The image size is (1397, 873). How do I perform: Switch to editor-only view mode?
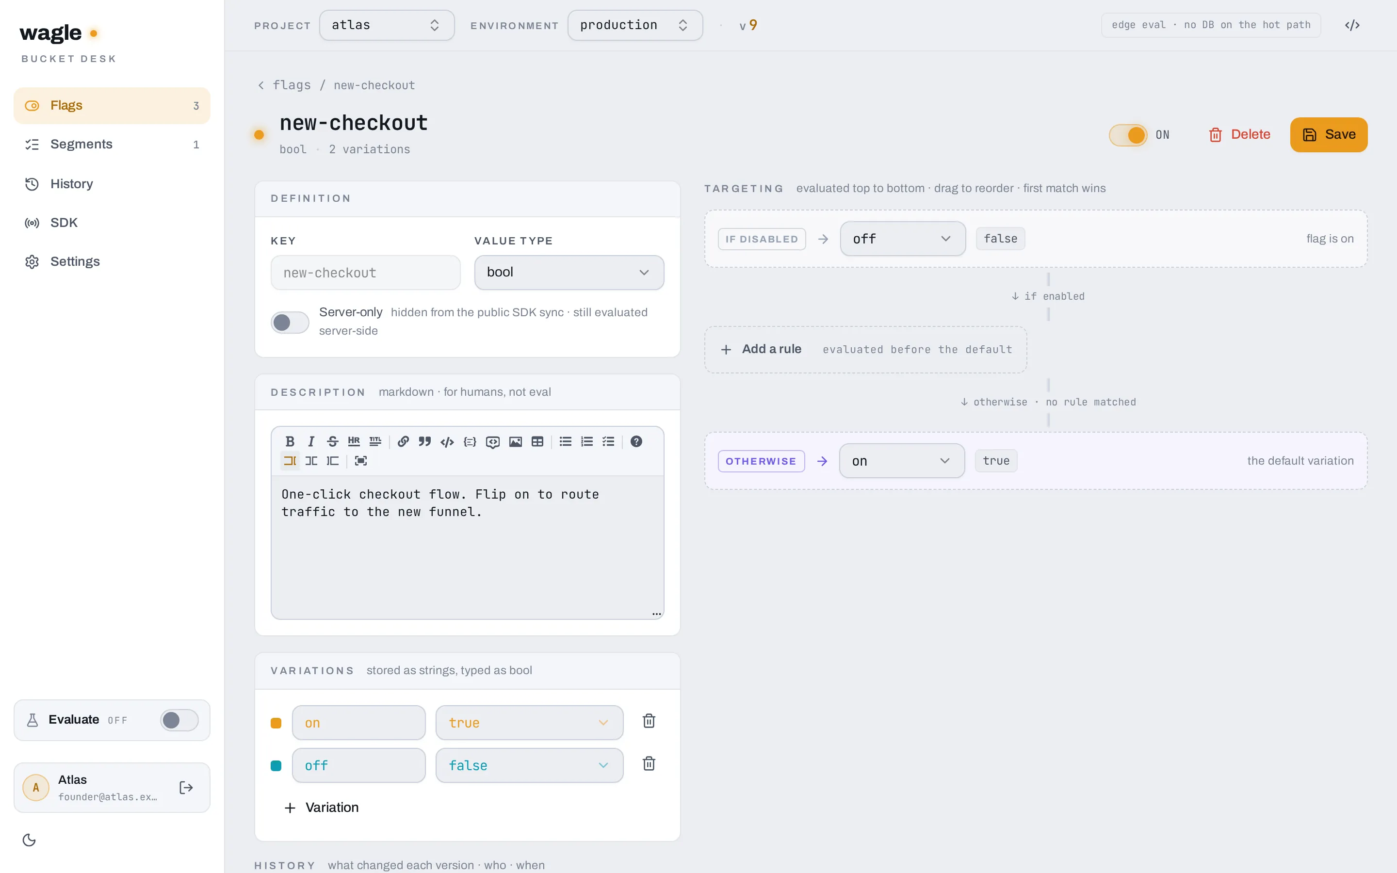(290, 461)
